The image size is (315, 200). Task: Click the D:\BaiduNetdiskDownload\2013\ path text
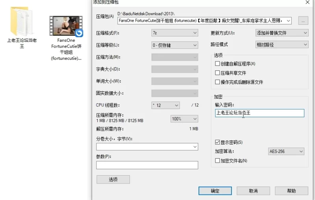click(x=146, y=14)
